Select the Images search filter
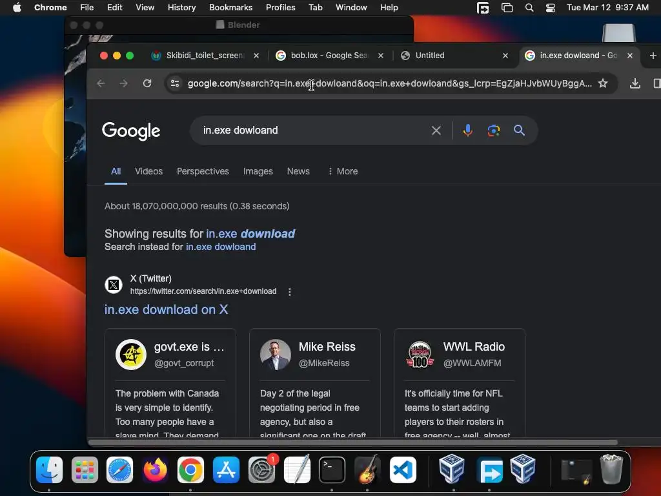This screenshot has height=496, width=661. coord(258,171)
